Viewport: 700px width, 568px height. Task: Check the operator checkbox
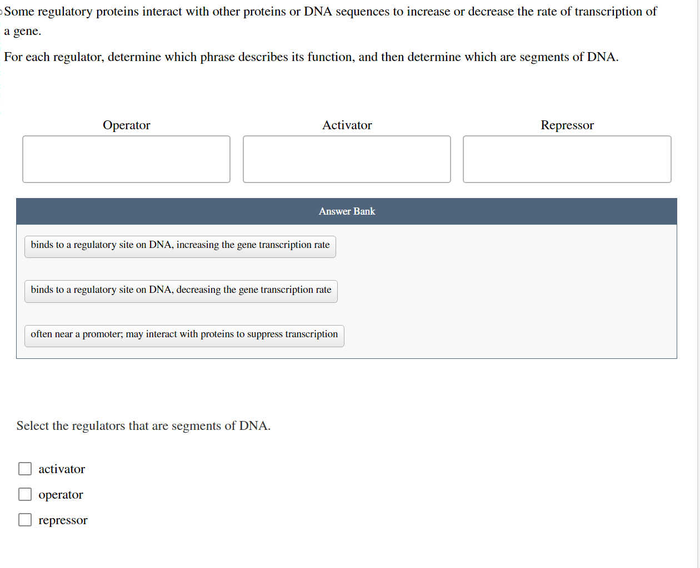coord(24,494)
